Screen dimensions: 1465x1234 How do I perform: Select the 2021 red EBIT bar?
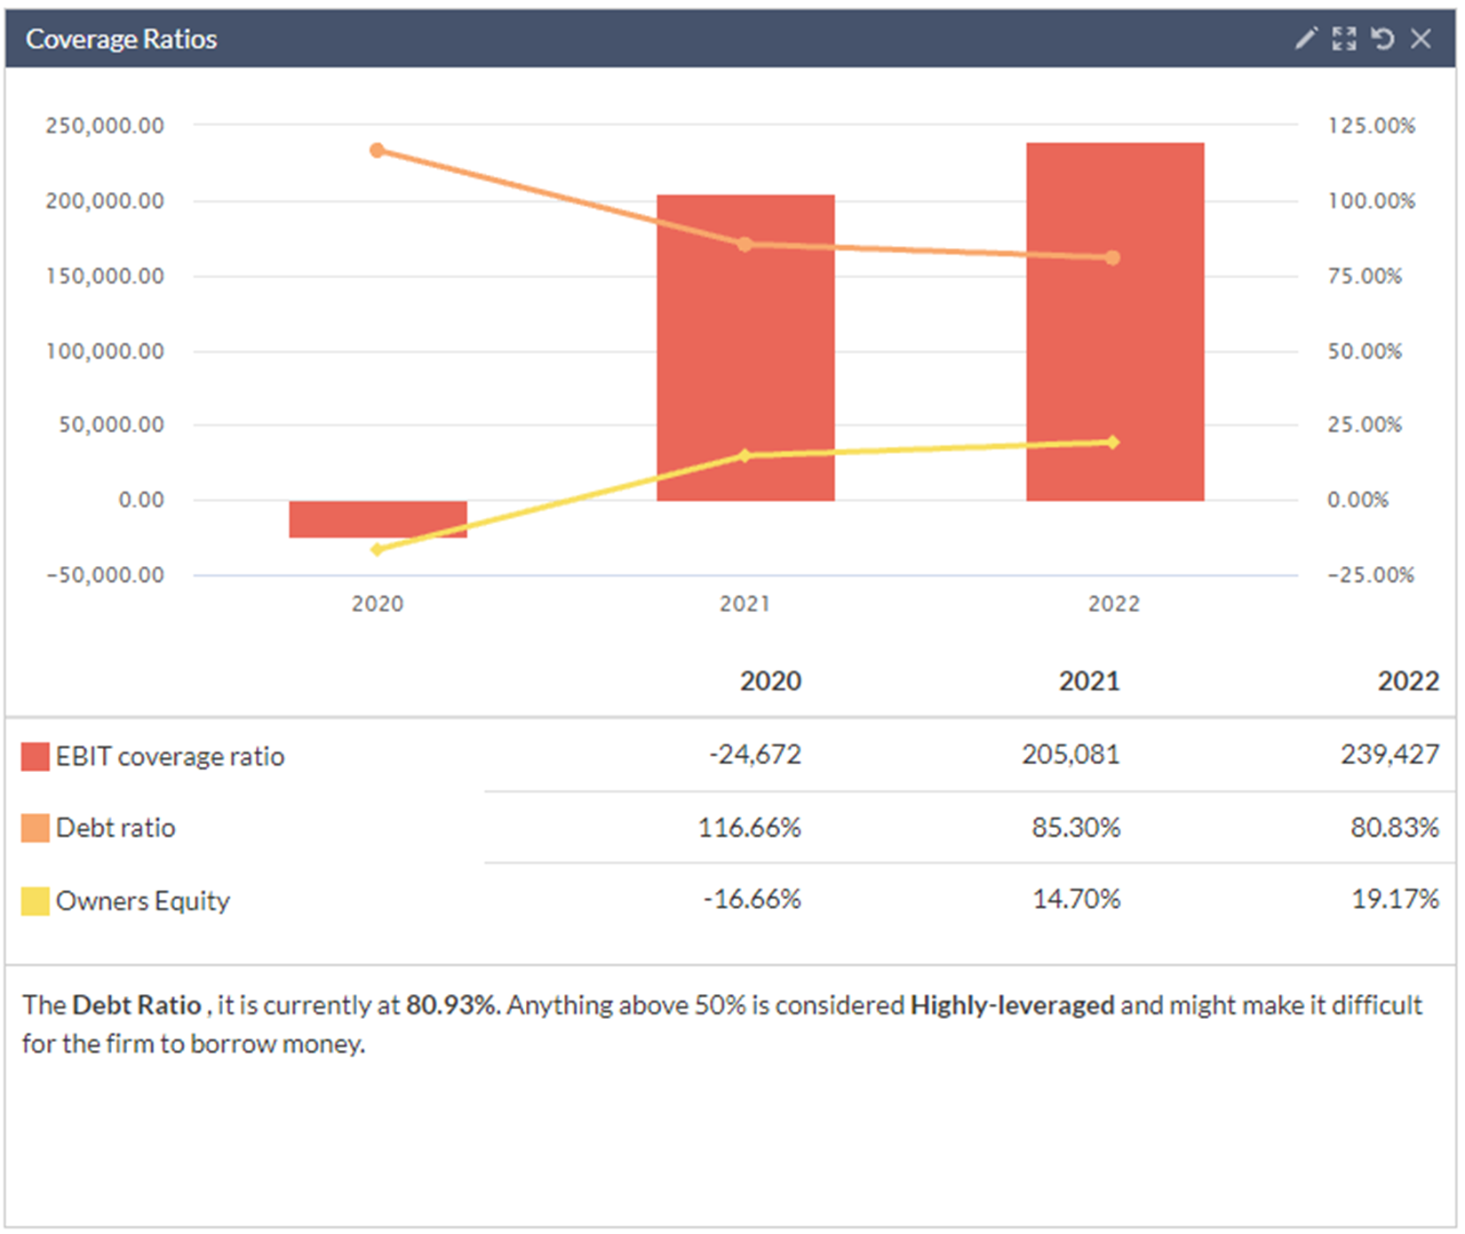[x=745, y=355]
